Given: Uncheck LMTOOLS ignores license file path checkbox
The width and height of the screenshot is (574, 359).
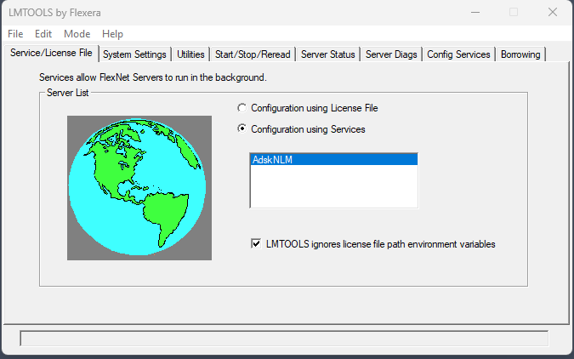Looking at the screenshot, I should pyautogui.click(x=256, y=244).
